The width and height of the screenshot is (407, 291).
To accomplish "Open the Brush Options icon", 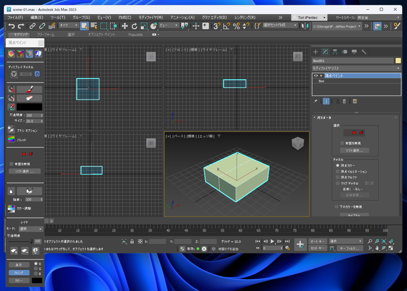I will [x=11, y=130].
